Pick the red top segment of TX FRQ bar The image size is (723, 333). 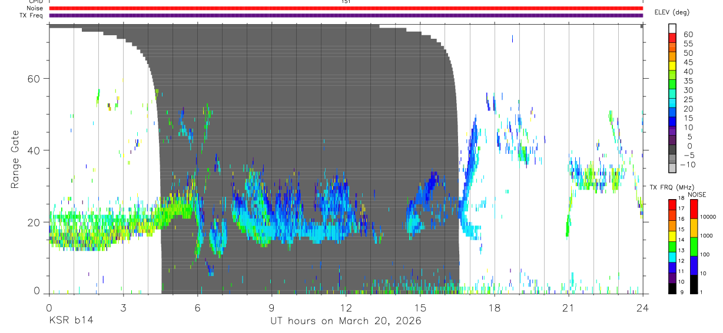click(672, 204)
